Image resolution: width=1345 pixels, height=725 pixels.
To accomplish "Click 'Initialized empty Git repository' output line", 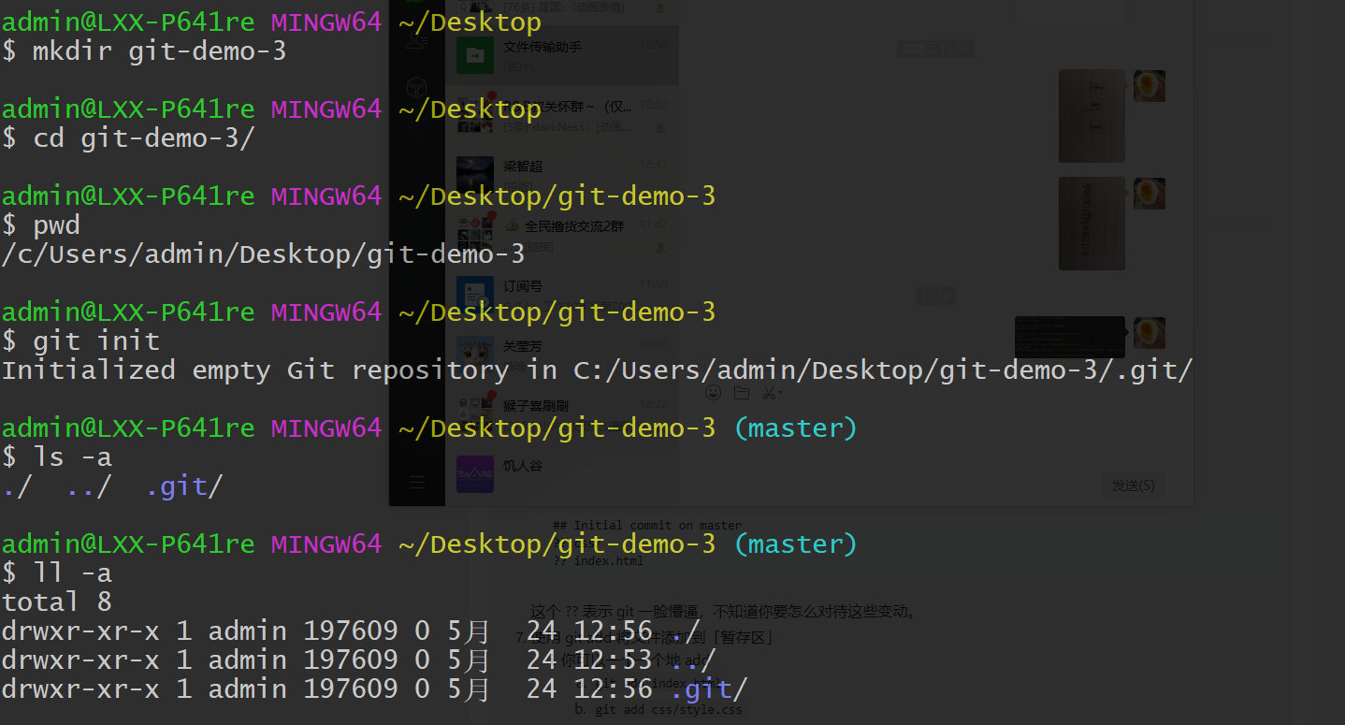I will click(x=597, y=370).
